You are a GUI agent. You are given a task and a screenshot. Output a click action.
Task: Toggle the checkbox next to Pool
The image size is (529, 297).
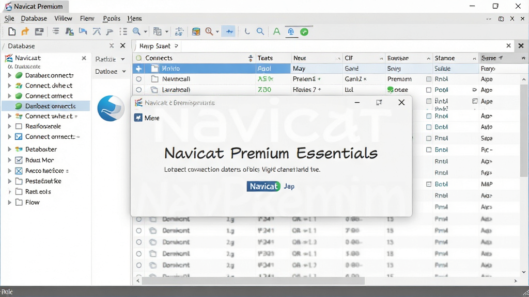click(428, 90)
